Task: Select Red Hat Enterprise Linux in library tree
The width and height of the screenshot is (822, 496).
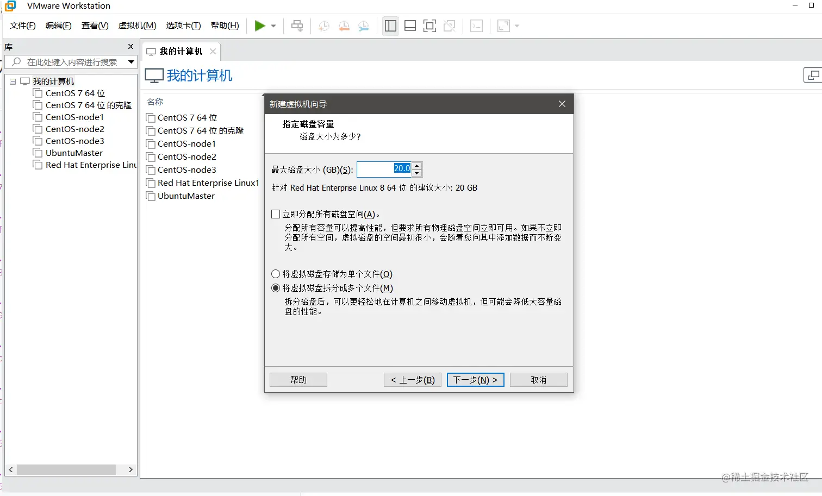Action: click(x=91, y=165)
